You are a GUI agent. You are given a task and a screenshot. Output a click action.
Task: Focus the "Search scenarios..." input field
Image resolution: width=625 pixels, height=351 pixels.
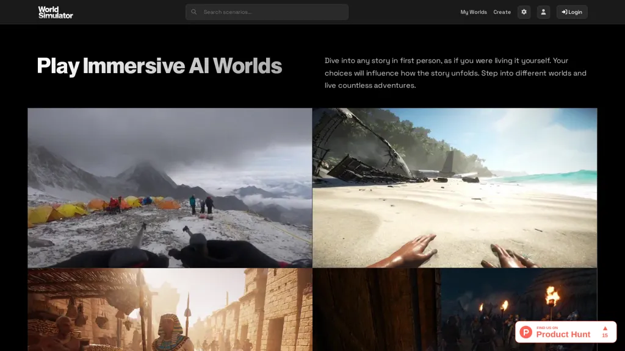(267, 12)
